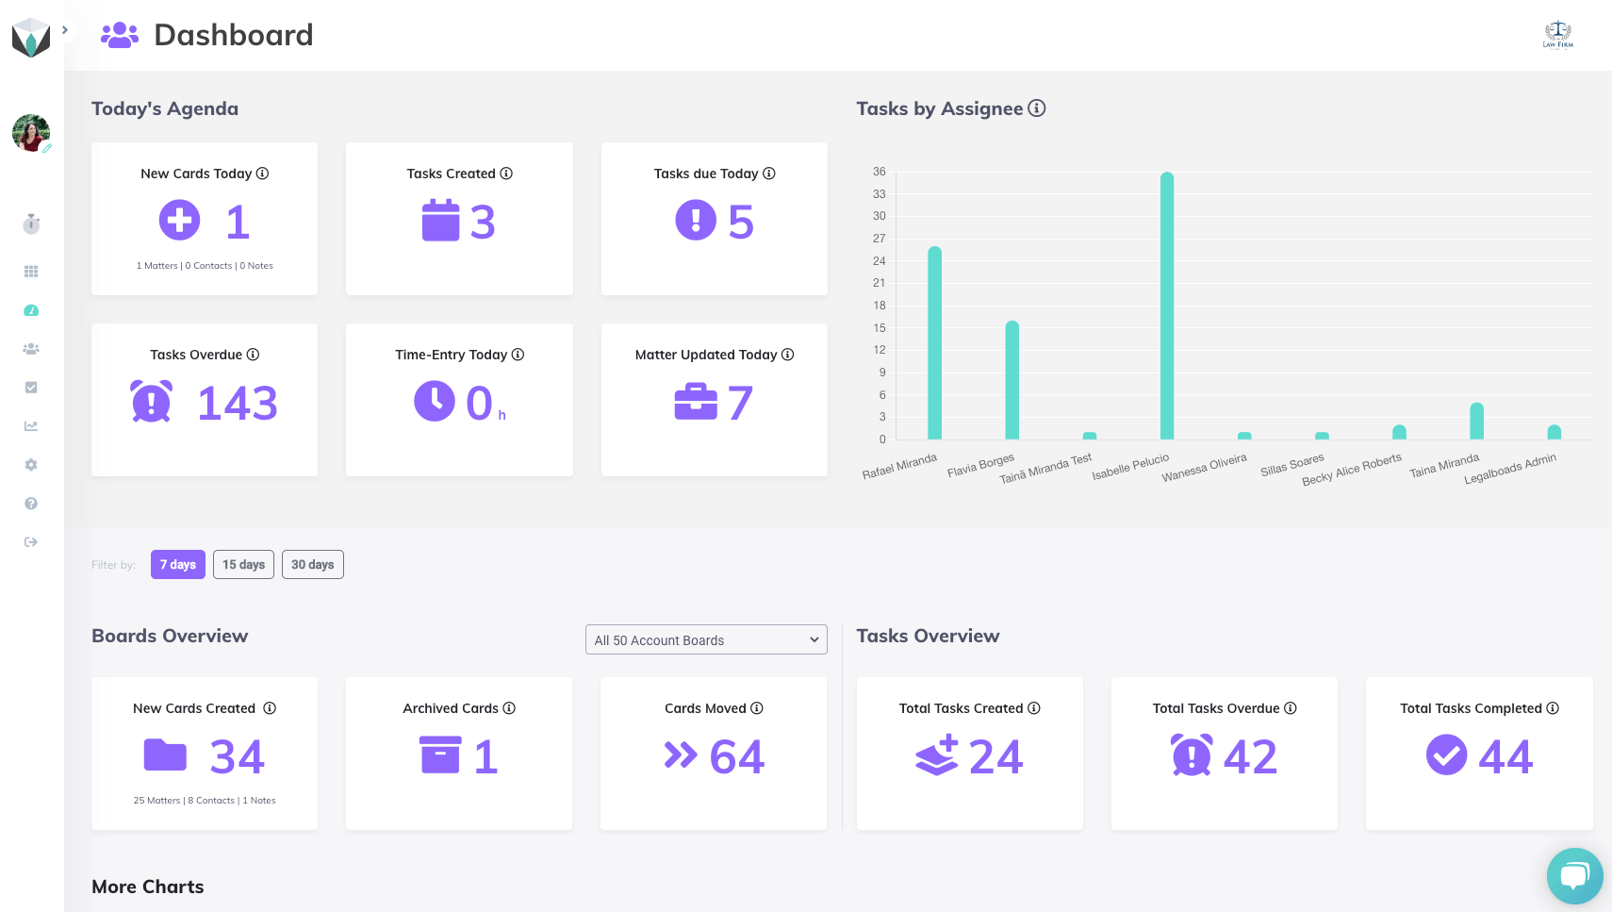The image size is (1612, 912).
Task: Select the 7 days filter
Action: point(178,565)
